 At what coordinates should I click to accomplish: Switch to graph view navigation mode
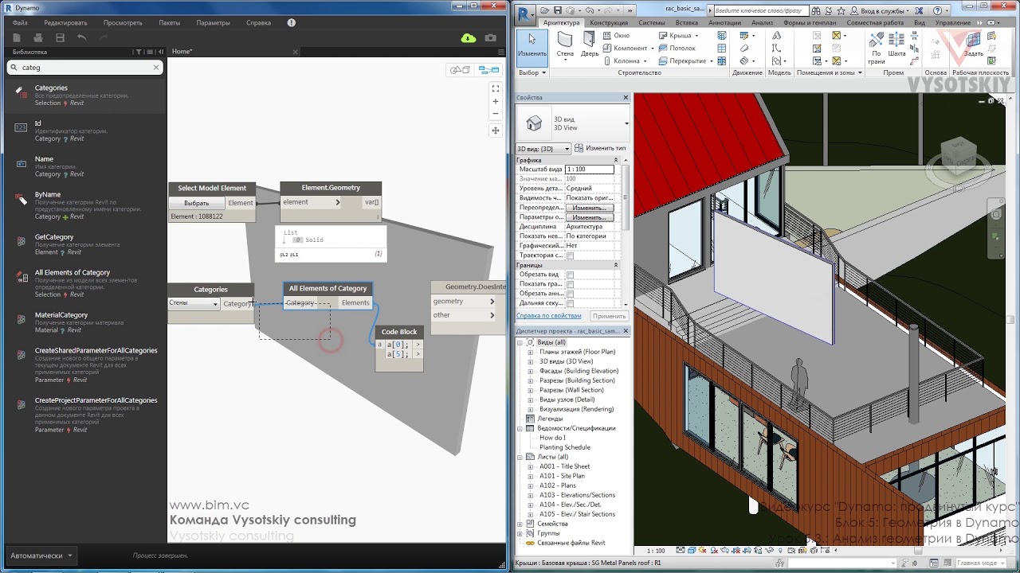coord(488,70)
